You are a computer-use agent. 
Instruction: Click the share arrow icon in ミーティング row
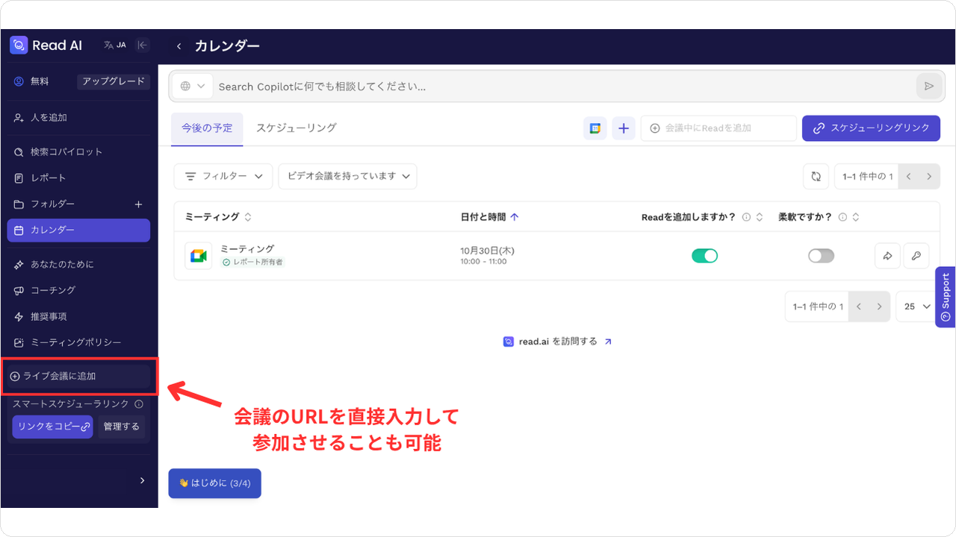click(x=887, y=256)
